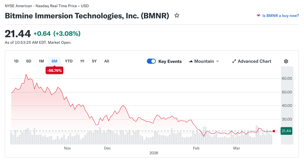Toggle the Key Events switch
Image resolution: width=304 pixels, height=160 pixels.
point(151,61)
